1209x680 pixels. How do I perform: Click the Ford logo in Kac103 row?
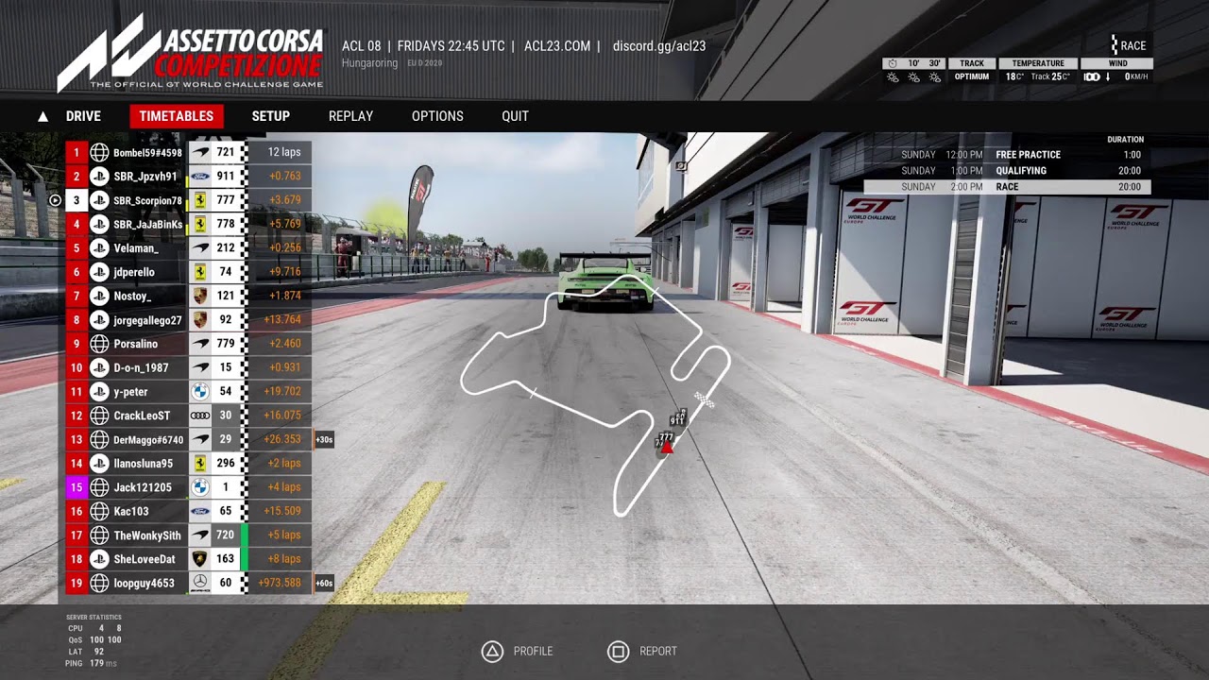tap(200, 511)
